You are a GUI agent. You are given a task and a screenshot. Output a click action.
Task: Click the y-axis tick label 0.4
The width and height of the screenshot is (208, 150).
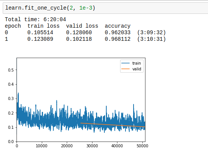point(11,84)
